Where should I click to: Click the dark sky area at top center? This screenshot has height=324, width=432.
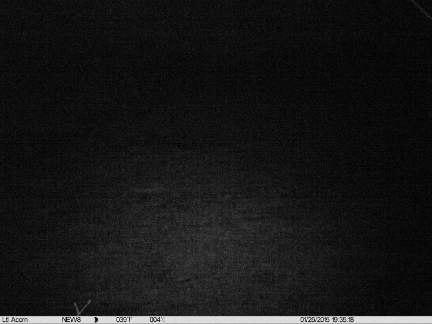point(216,43)
